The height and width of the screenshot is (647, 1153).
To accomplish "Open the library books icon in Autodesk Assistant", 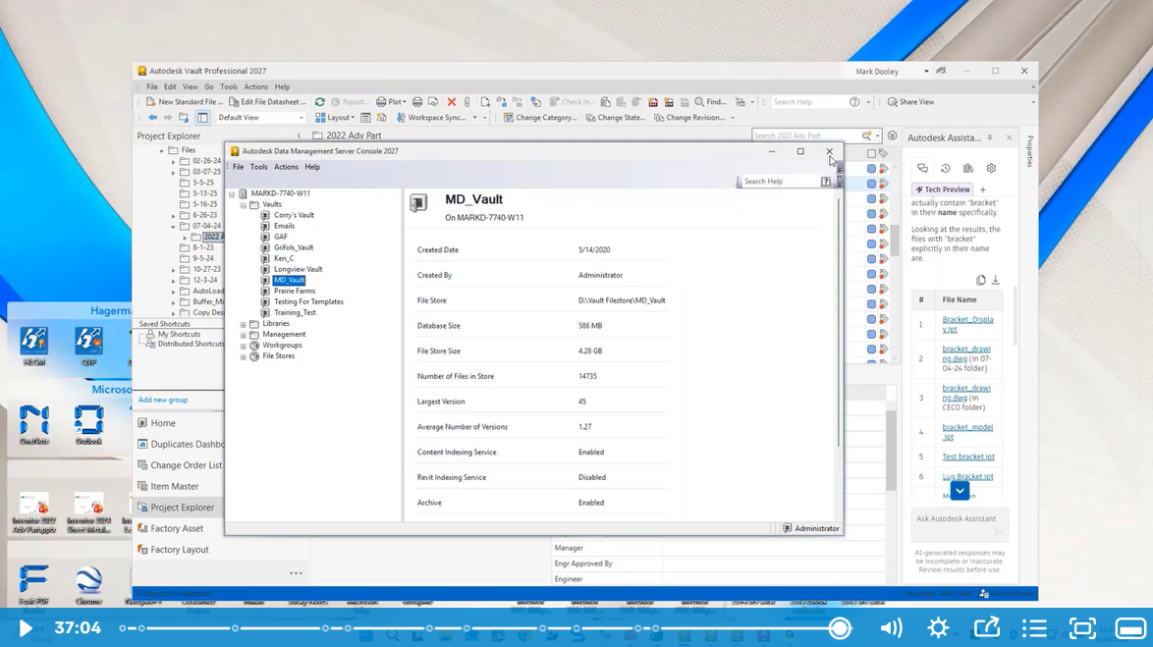I will [x=968, y=168].
